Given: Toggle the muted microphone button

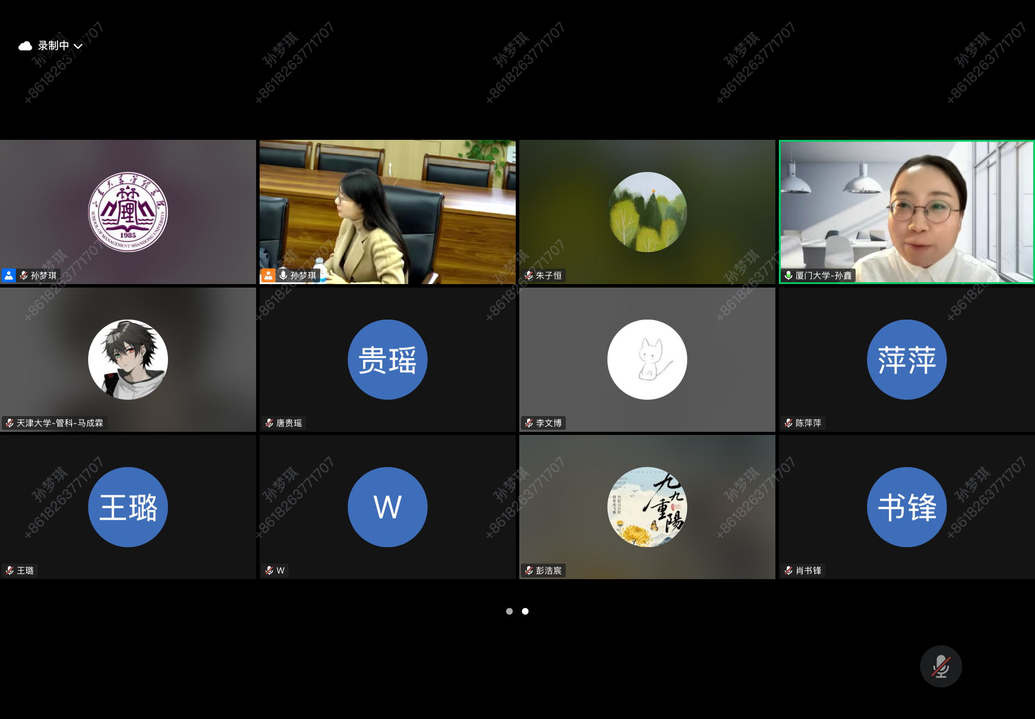Looking at the screenshot, I should pos(940,666).
